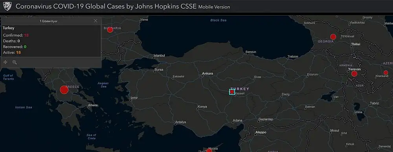Close the Turkey info popup
This screenshot has width=393, height=152.
[x=95, y=21]
